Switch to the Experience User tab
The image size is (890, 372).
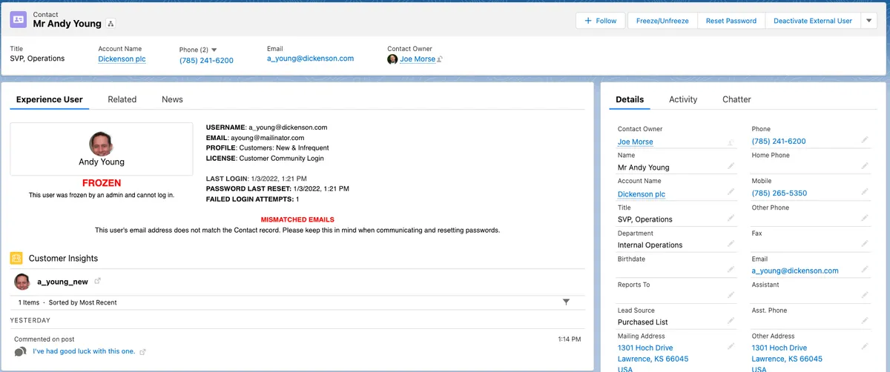[x=50, y=99]
